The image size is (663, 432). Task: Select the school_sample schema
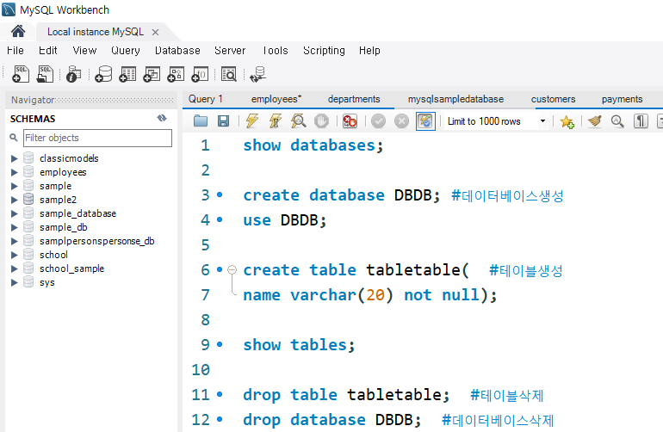click(71, 268)
